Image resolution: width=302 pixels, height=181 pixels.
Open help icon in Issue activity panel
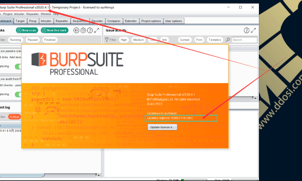pyautogui.click(x=246, y=31)
